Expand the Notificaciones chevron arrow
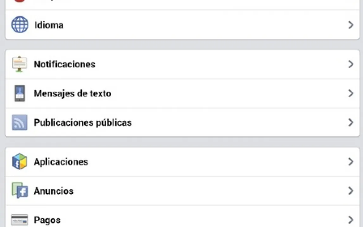This screenshot has width=363, height=227. (x=351, y=64)
